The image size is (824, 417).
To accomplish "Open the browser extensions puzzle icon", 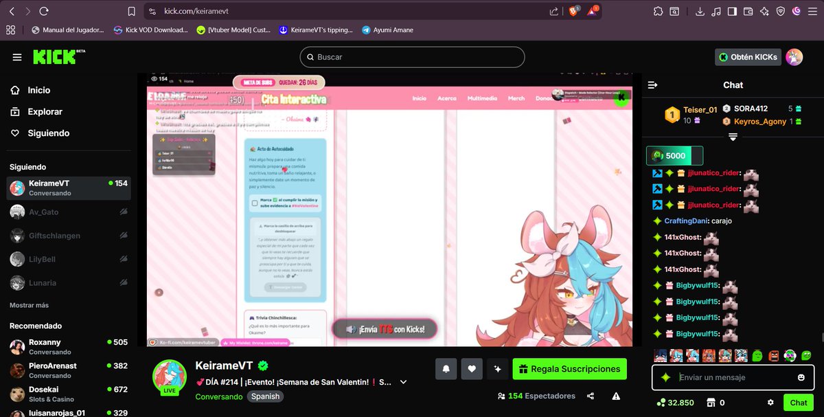I will click(658, 12).
